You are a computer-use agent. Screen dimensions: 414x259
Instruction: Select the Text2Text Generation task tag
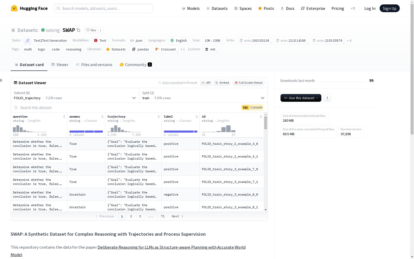tap(46, 40)
